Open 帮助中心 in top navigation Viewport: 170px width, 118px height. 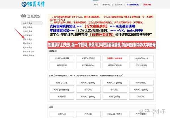106,5
